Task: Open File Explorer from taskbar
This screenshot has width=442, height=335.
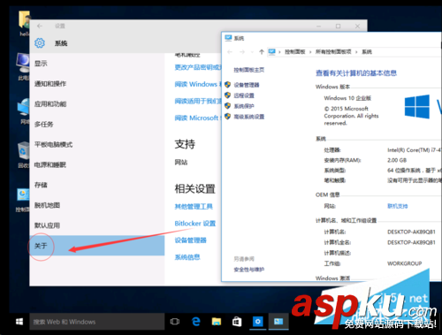Action: 217,322
